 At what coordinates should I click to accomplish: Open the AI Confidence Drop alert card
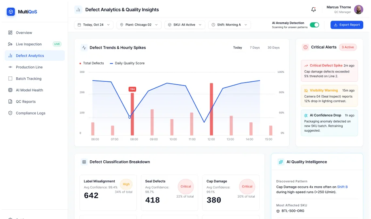[x=329, y=123]
